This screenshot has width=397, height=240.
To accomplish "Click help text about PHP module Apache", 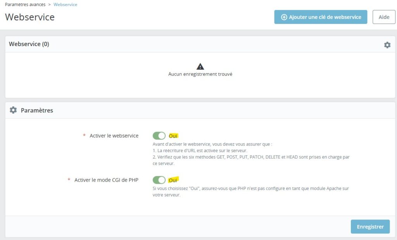I will pos(251,192).
